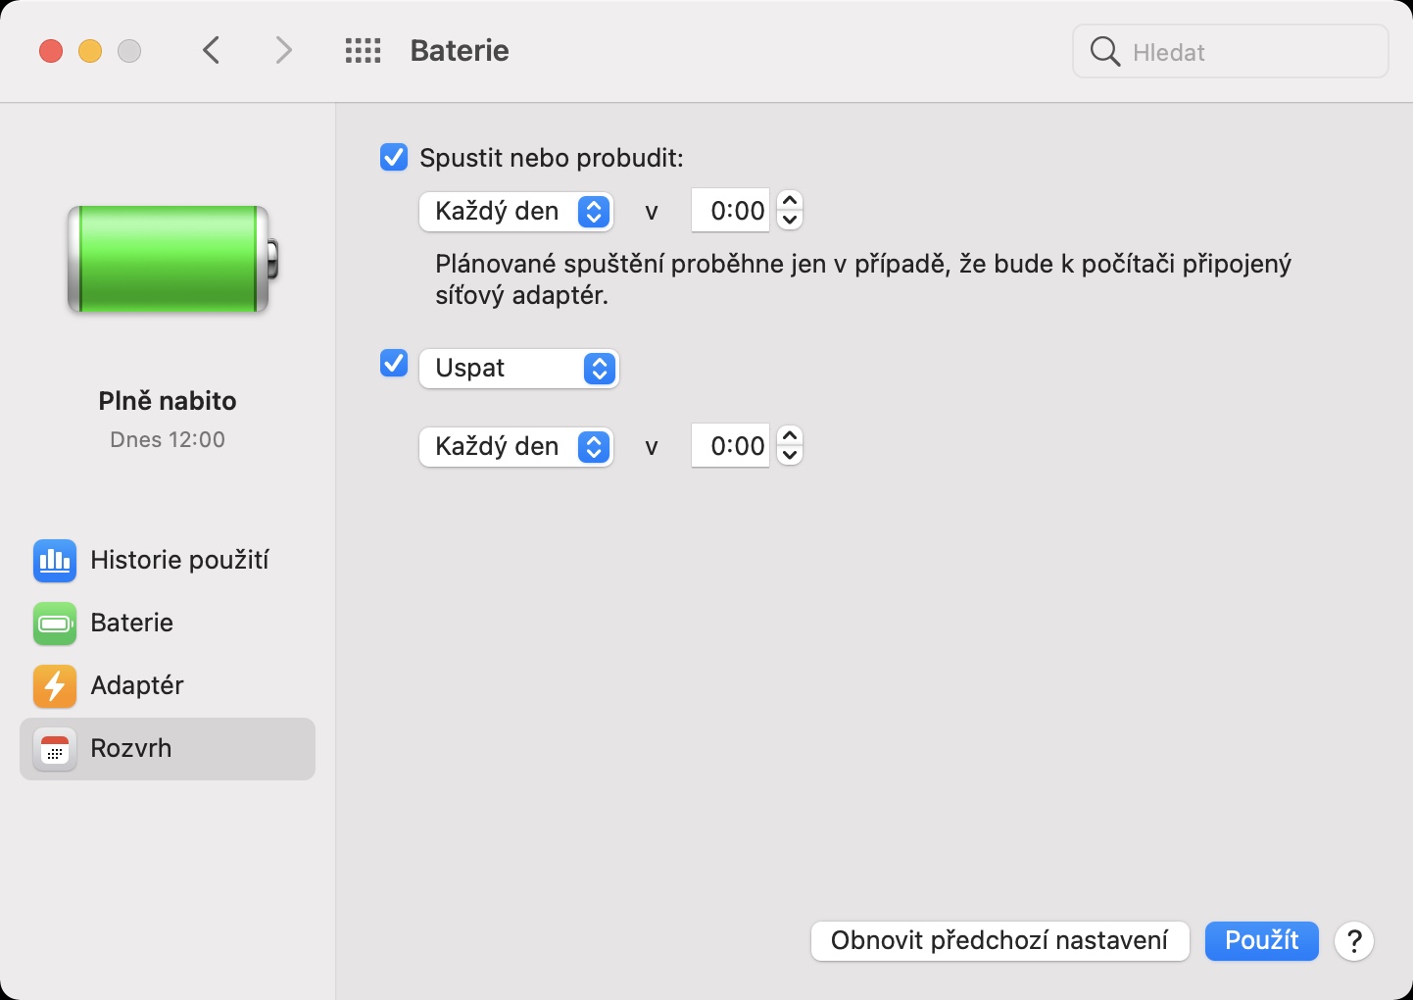Click the green Baterie sidebar icon

pyautogui.click(x=55, y=624)
